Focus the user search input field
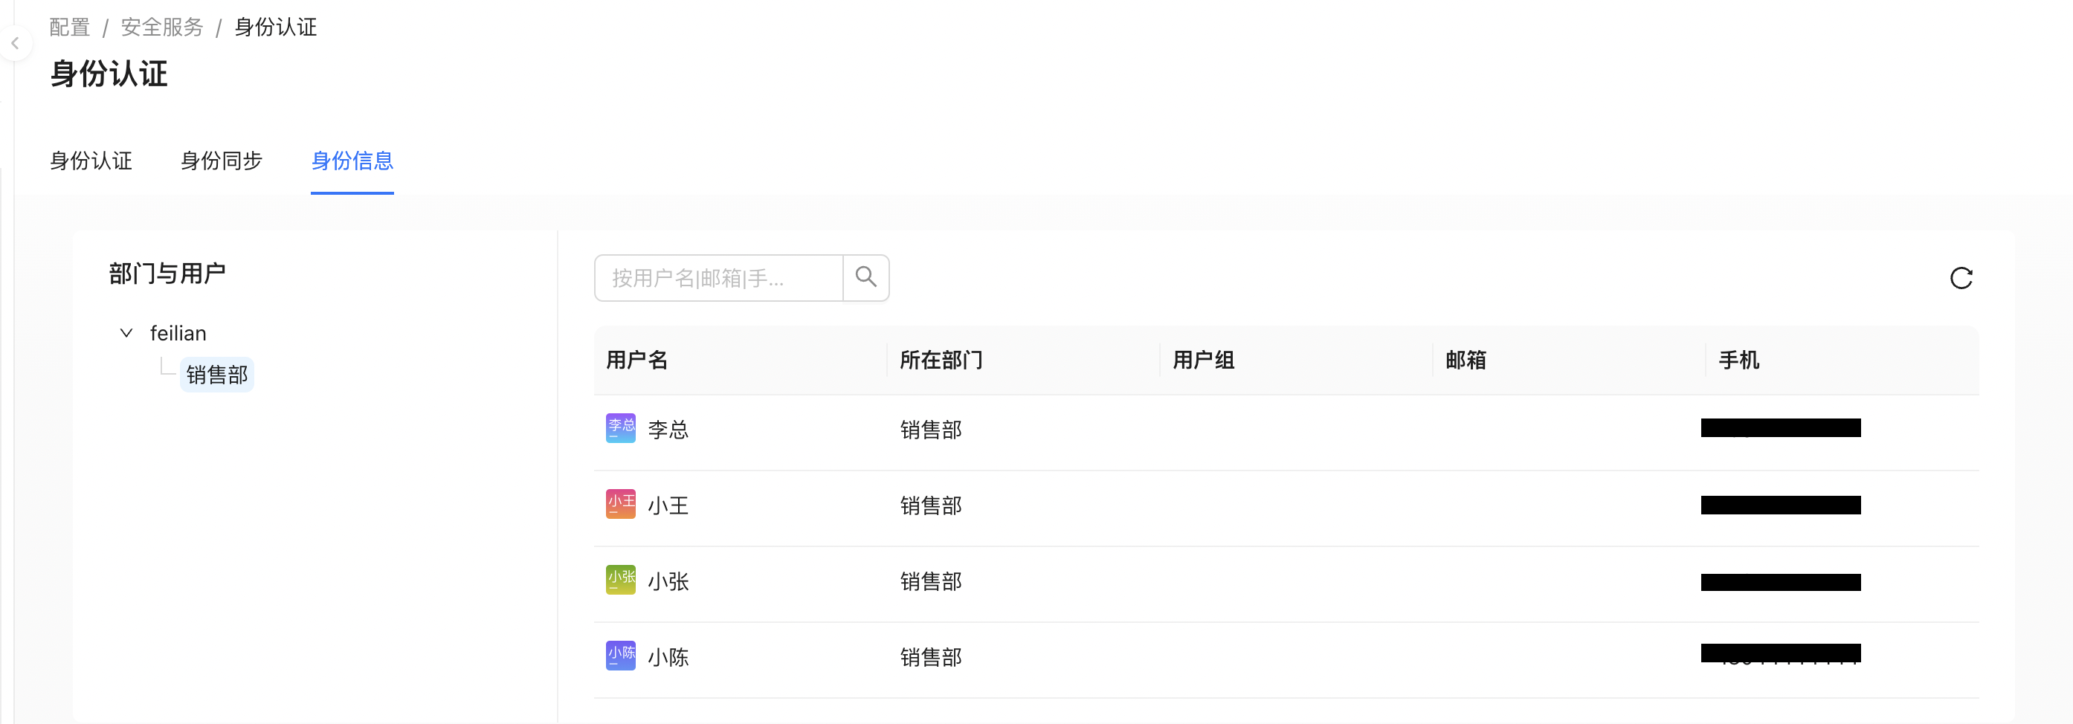This screenshot has width=2073, height=724. click(x=718, y=277)
